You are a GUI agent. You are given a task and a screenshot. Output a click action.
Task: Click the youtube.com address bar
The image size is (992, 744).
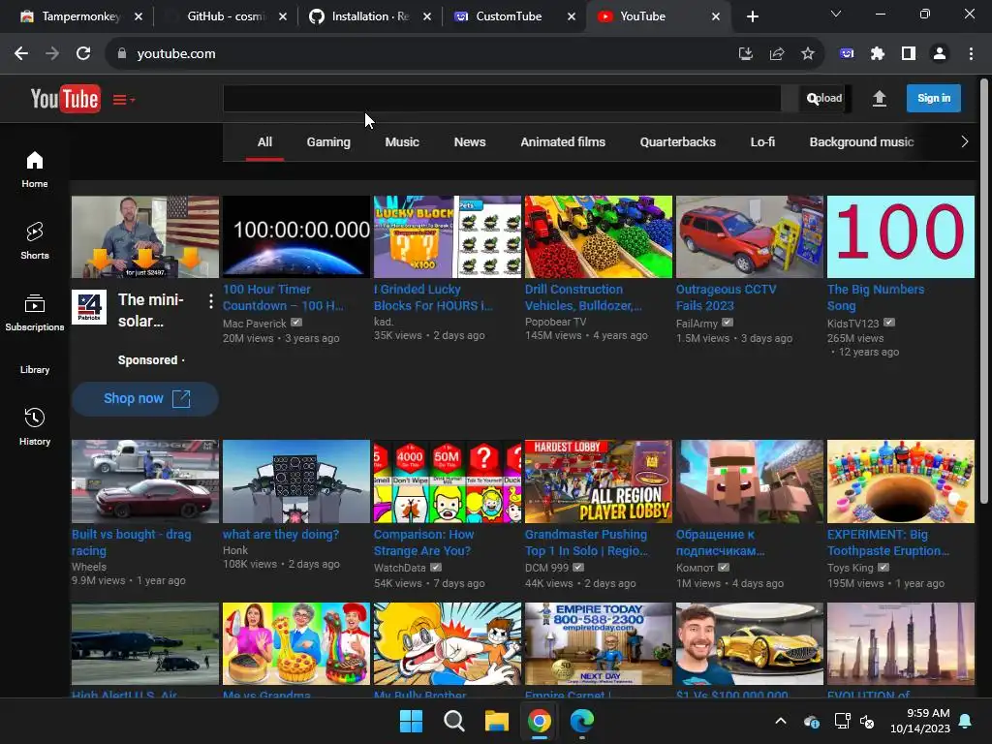point(418,54)
